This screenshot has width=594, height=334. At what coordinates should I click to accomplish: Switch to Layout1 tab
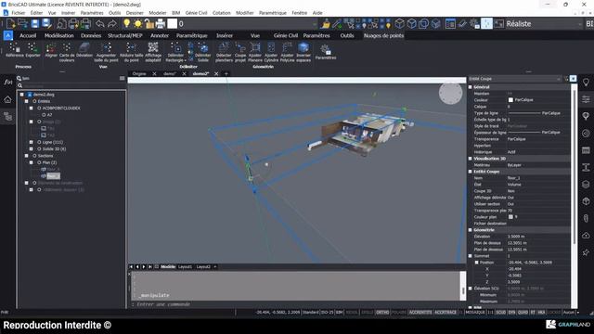pyautogui.click(x=185, y=267)
